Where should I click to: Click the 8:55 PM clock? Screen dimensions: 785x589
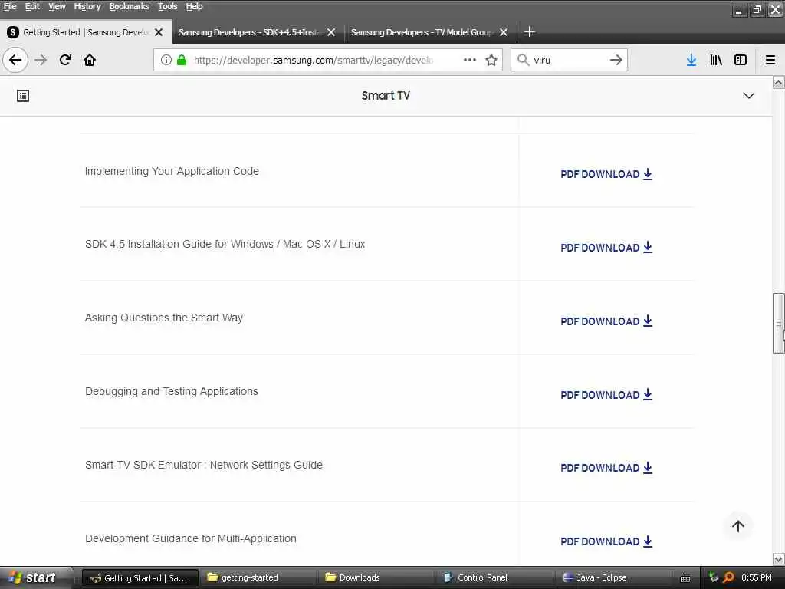click(757, 577)
